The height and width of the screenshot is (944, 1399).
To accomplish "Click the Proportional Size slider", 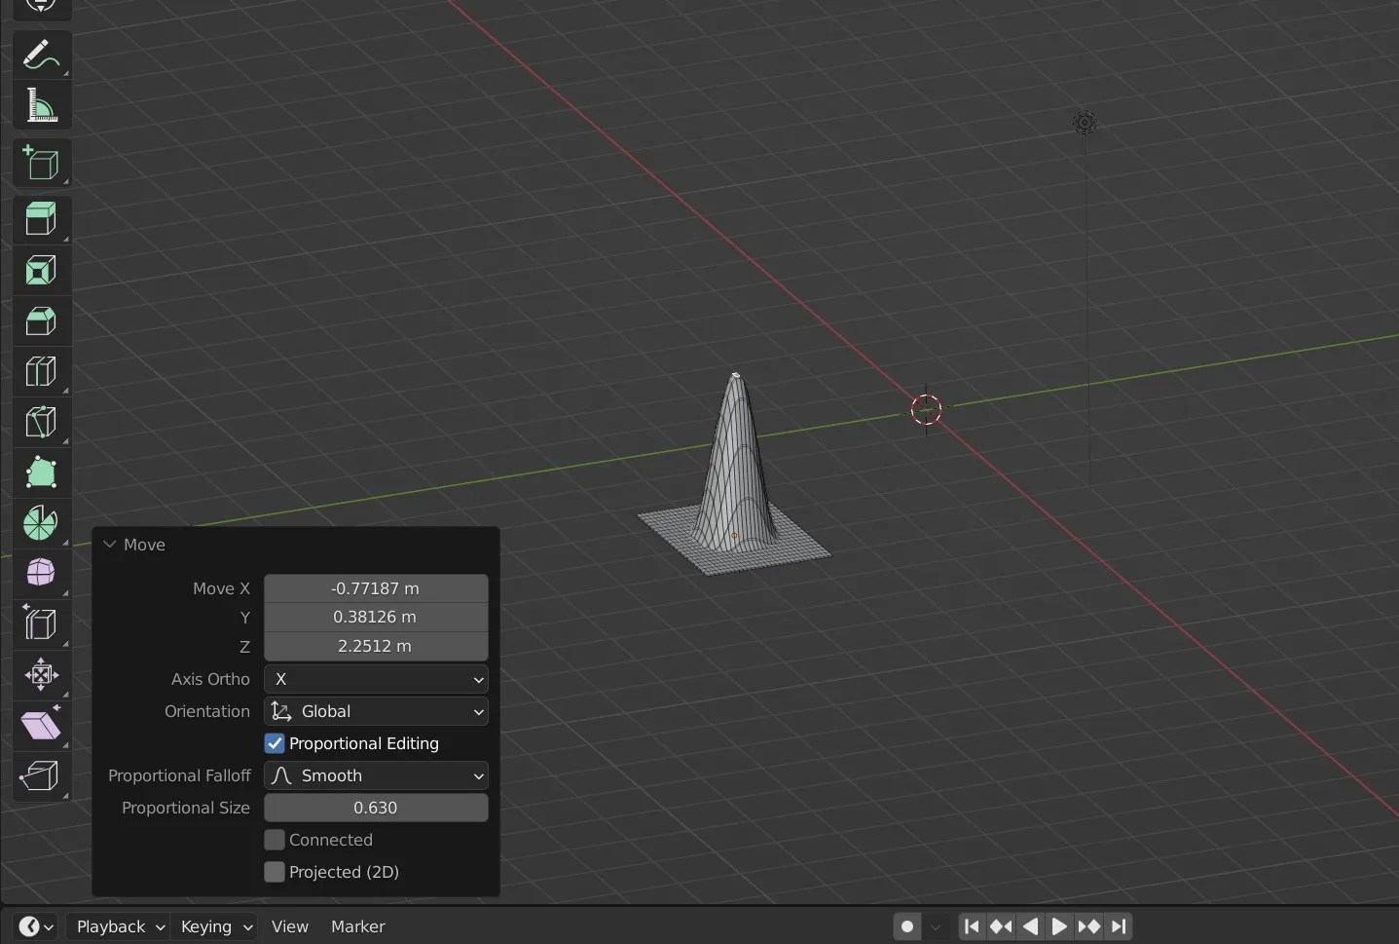I will [377, 808].
